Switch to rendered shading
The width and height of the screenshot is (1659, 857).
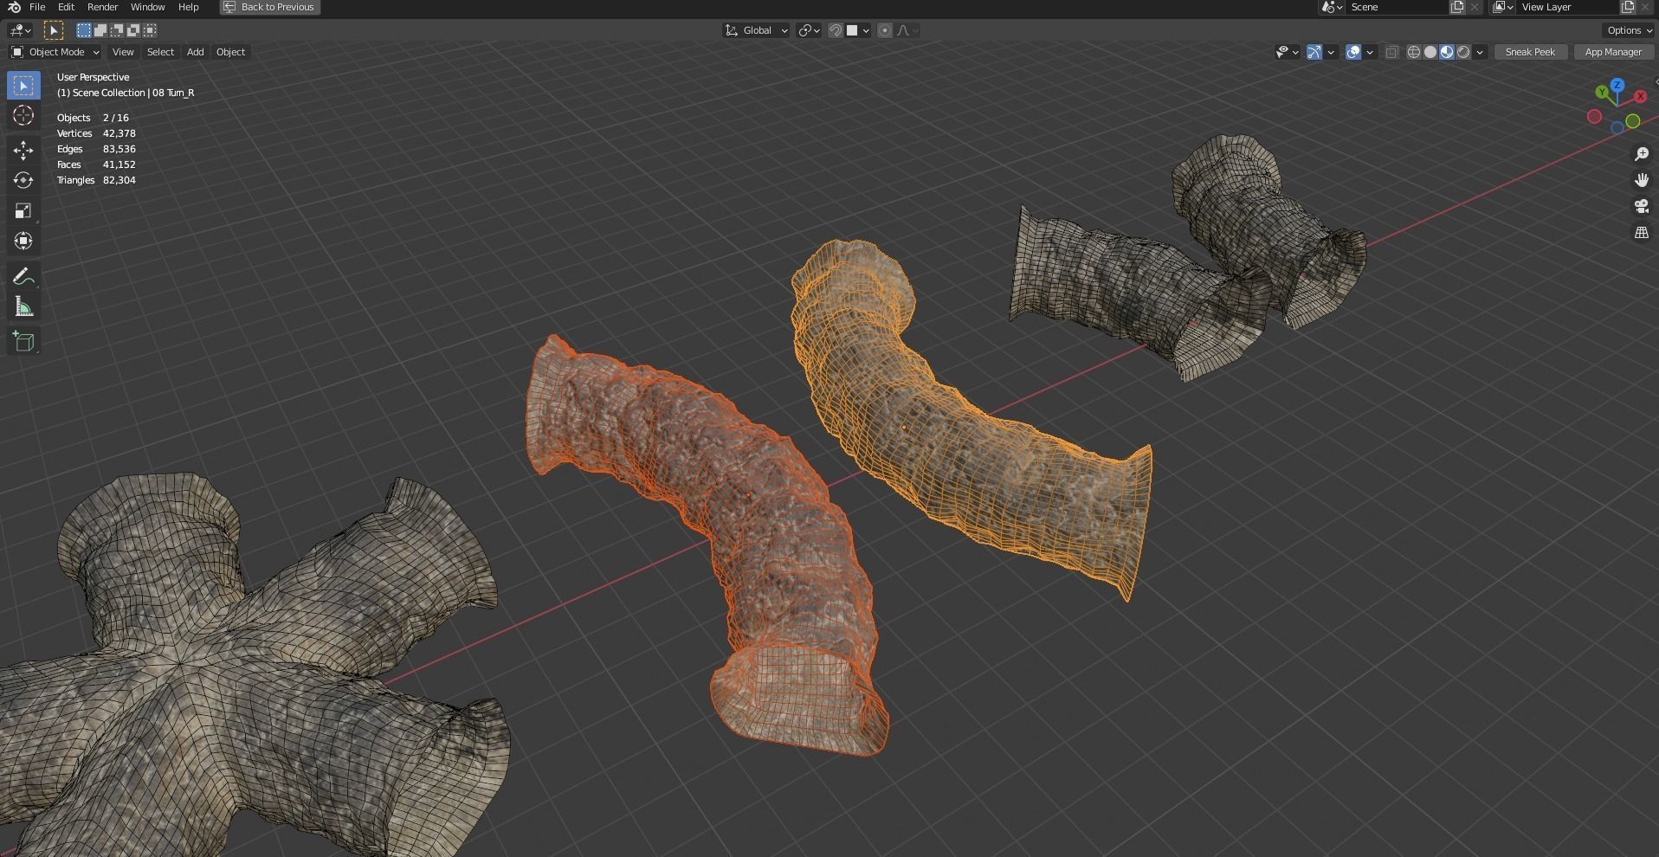pyautogui.click(x=1463, y=52)
